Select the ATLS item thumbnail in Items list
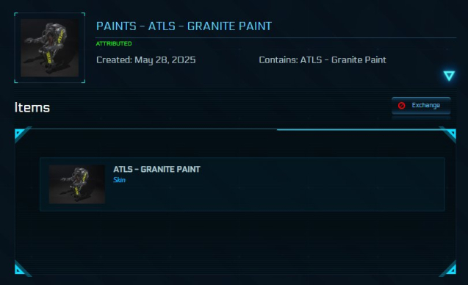Image resolution: width=468 pixels, height=285 pixels. pyautogui.click(x=76, y=184)
